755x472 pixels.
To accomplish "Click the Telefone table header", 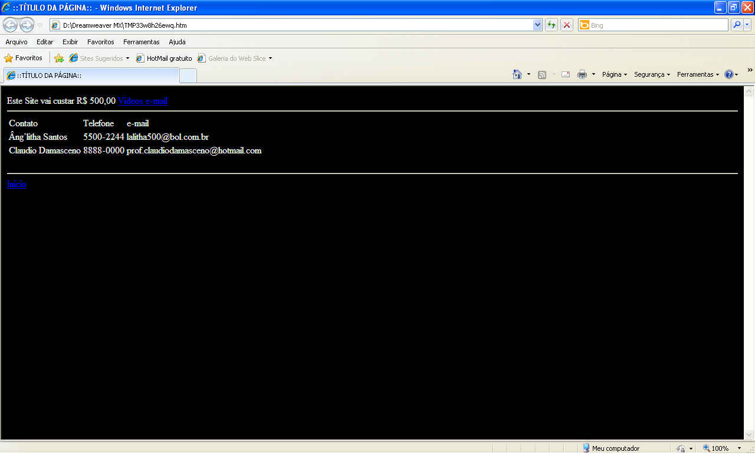I will 99,123.
